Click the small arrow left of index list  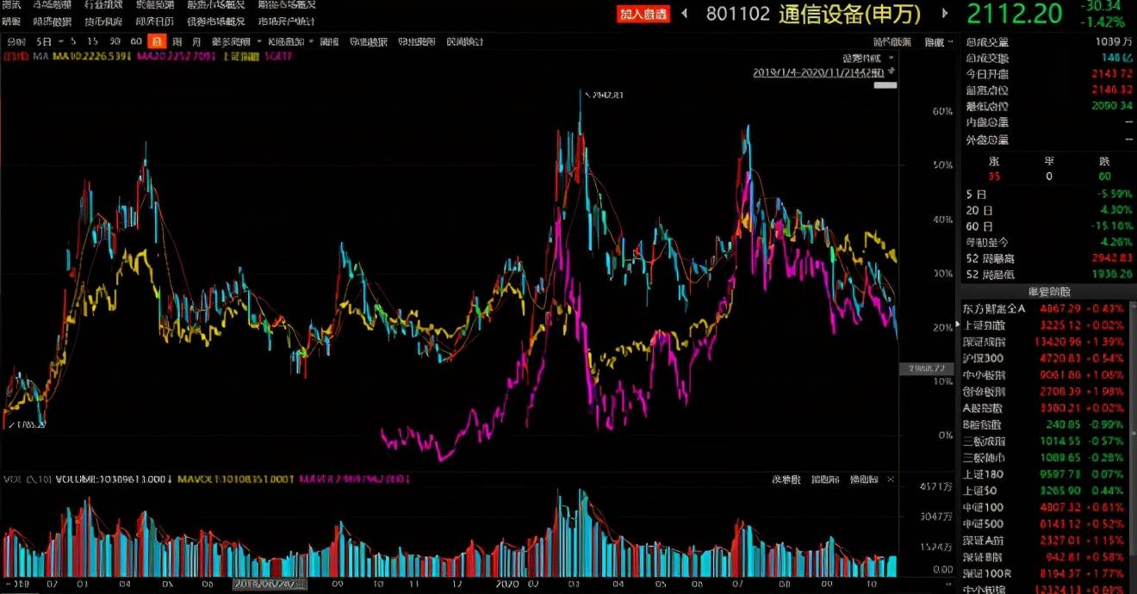click(958, 325)
